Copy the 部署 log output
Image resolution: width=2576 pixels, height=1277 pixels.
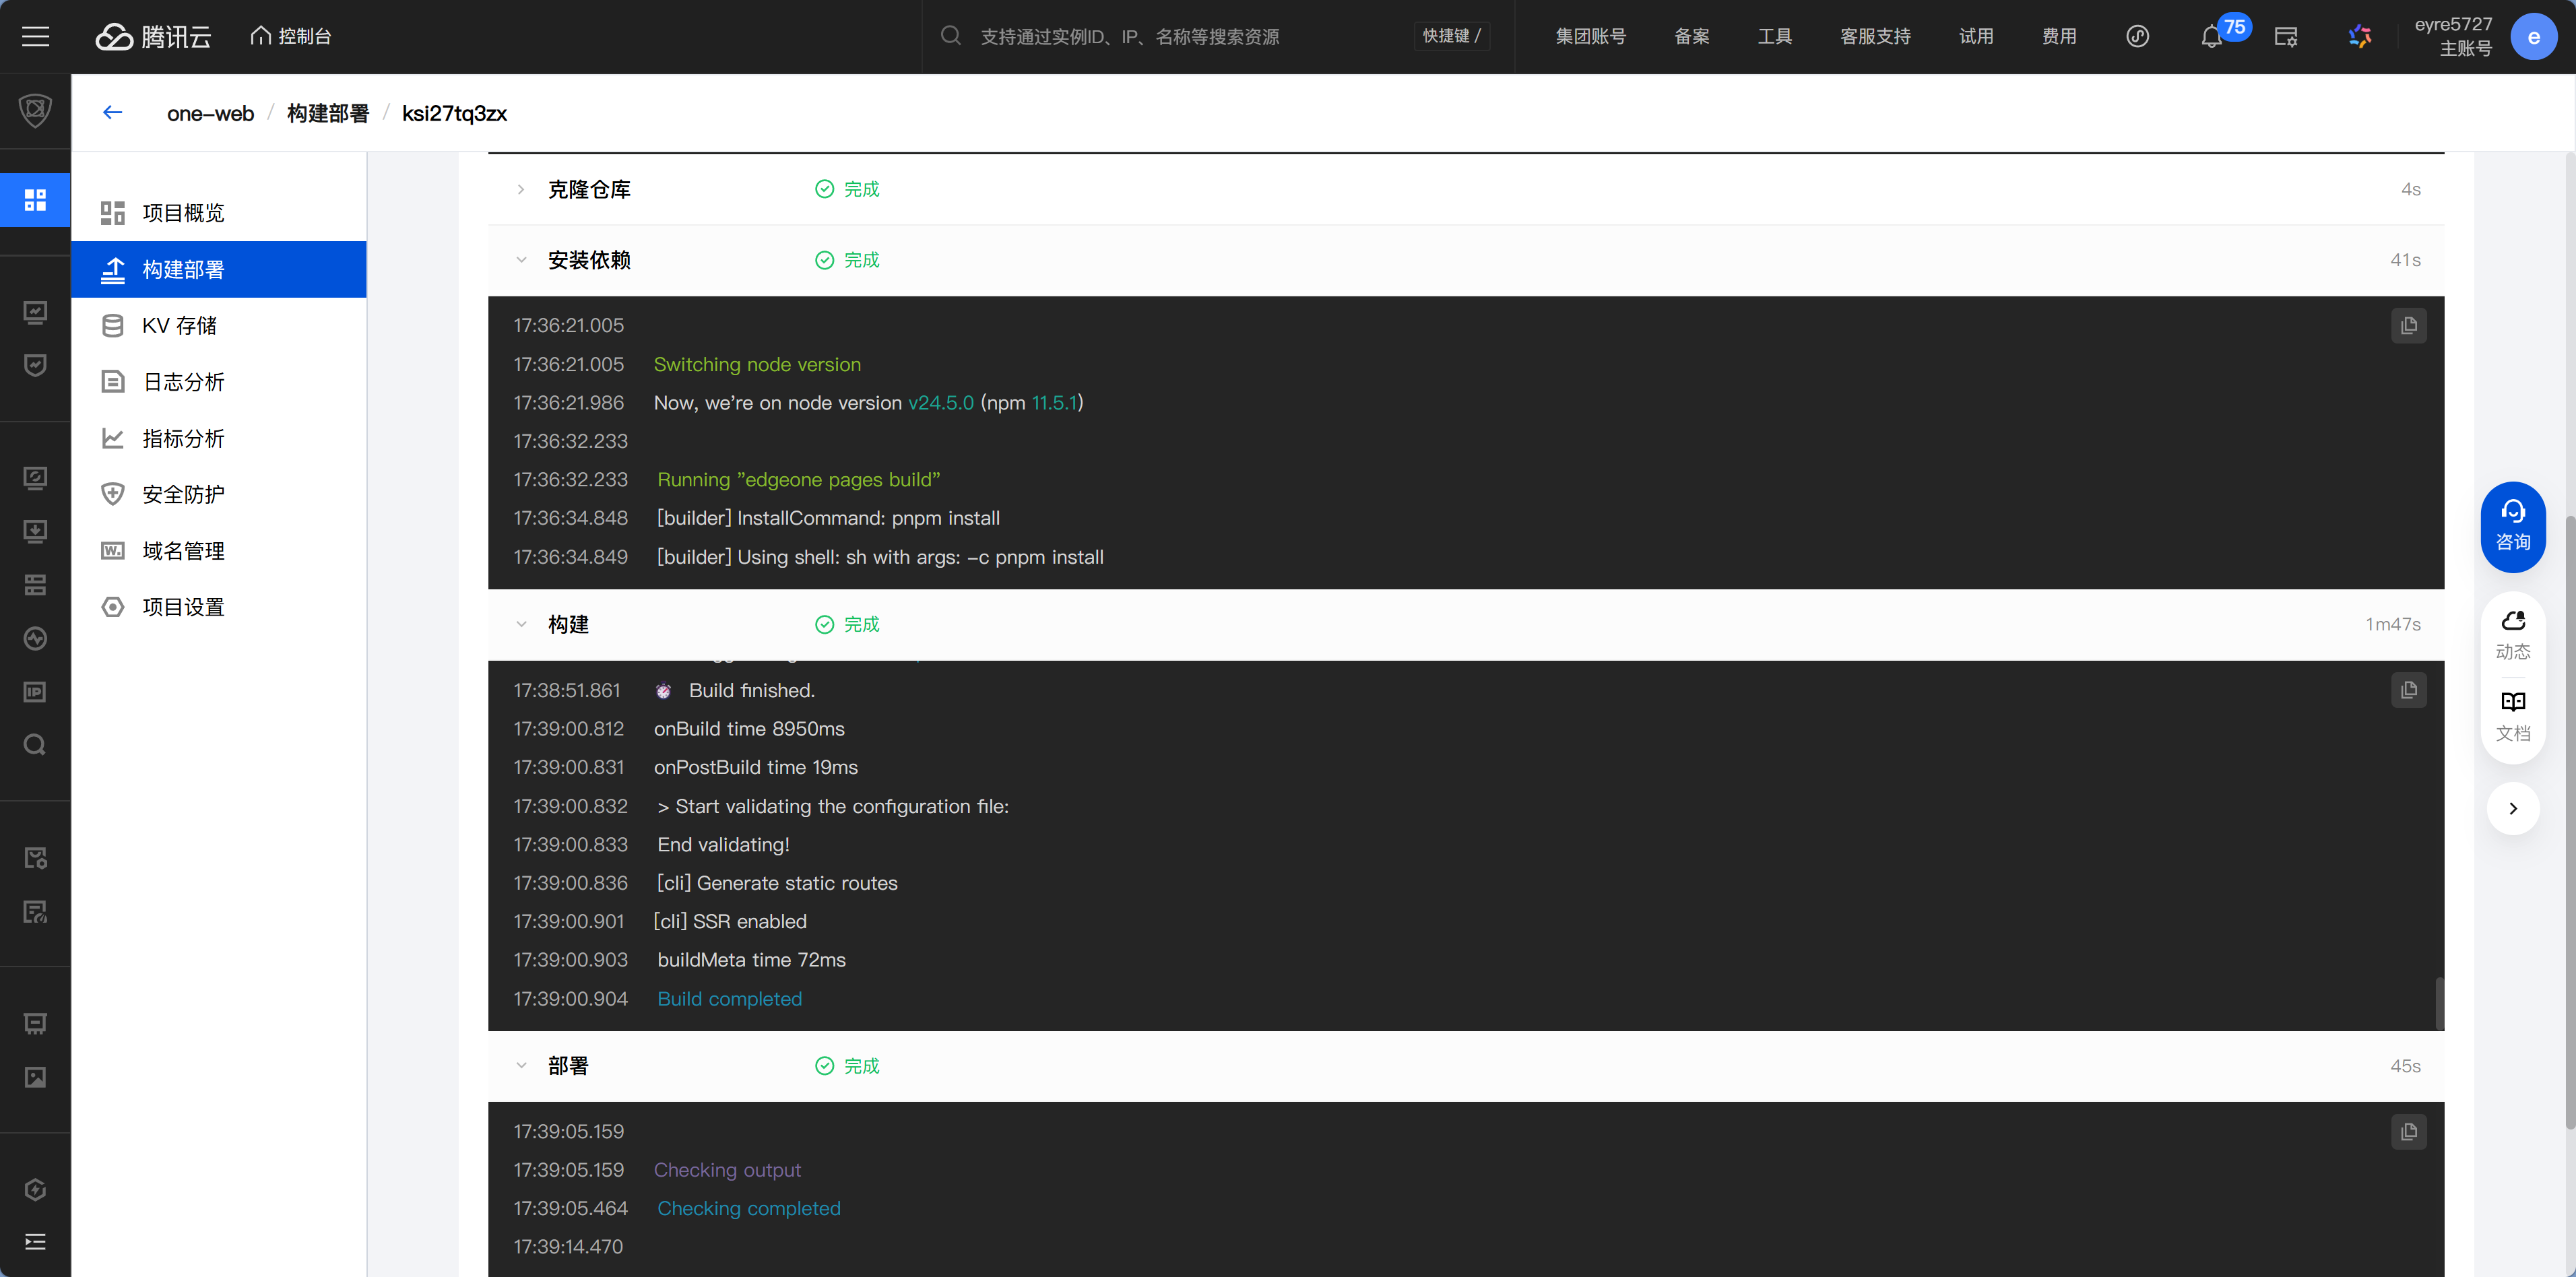pos(2408,1131)
